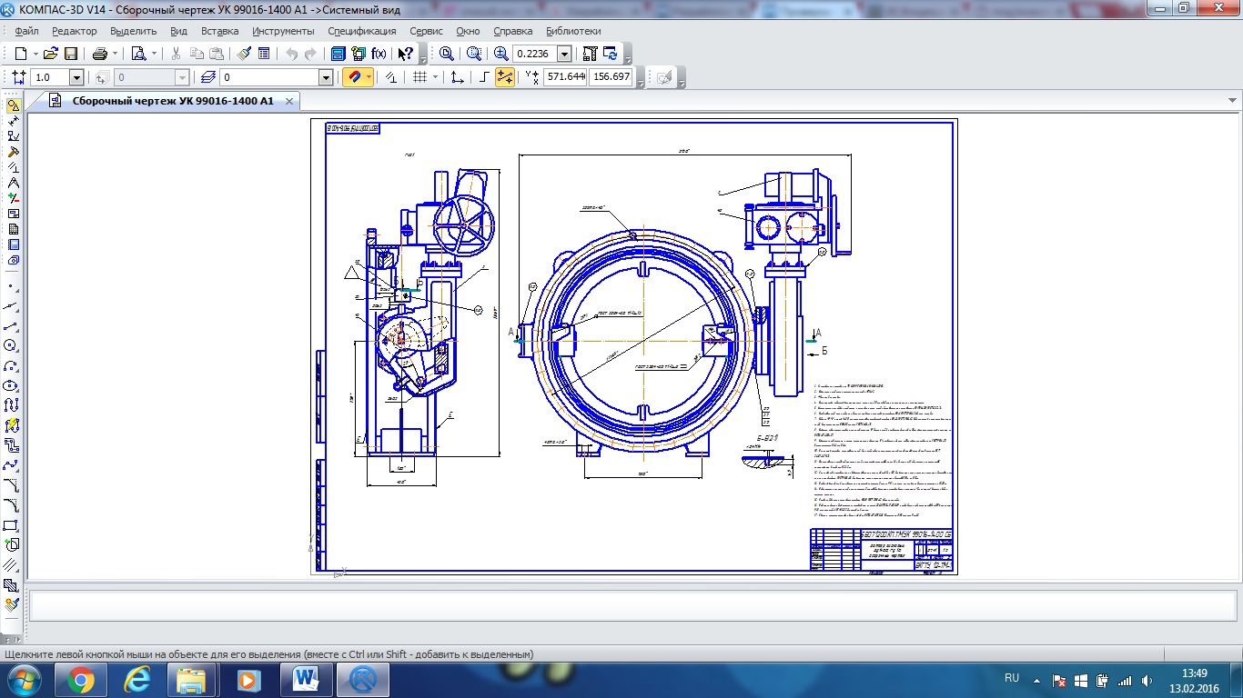Screen dimensions: 1243x698
Task: Open Google Chrome from the taskbar
Action: [81, 680]
